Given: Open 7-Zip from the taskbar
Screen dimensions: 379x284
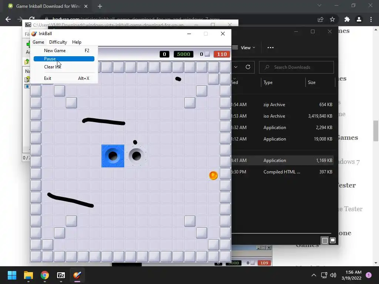Looking at the screenshot, I should (61, 275).
